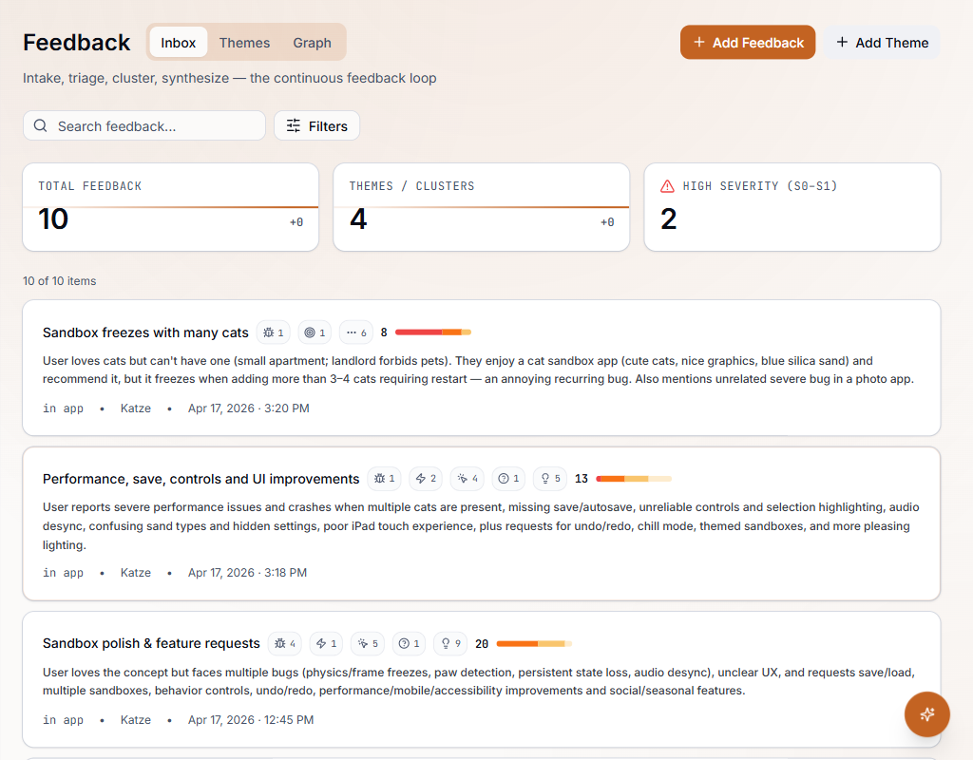
Task: Click the Add Feedback label
Action: [758, 43]
